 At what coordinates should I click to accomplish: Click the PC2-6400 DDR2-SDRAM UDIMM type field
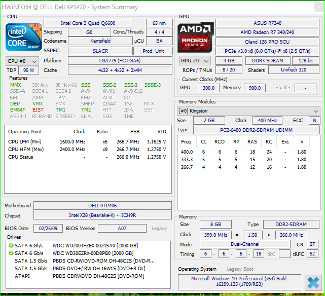[257, 130]
